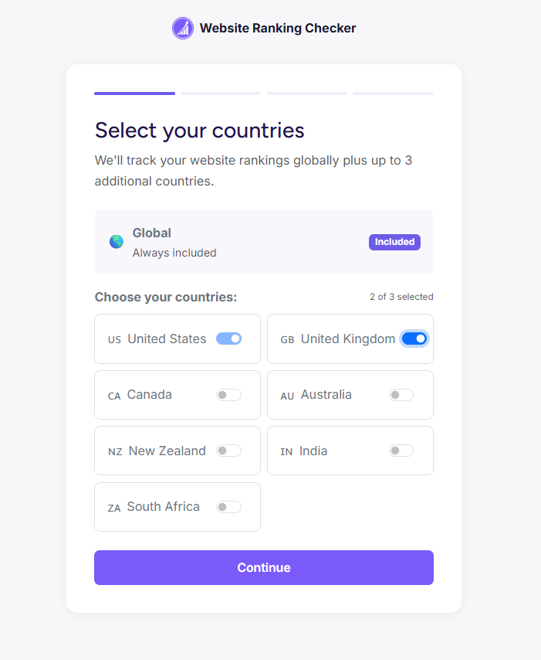Enable the Australia toggle
The image size is (541, 660).
click(x=401, y=395)
